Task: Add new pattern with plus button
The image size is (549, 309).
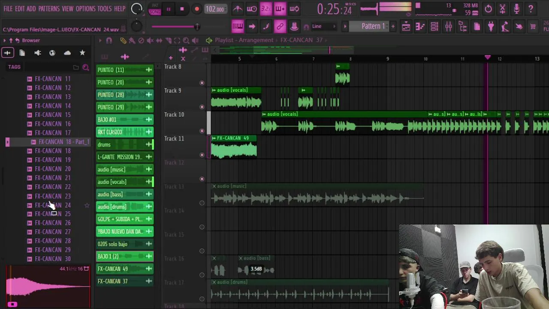Action: click(392, 27)
